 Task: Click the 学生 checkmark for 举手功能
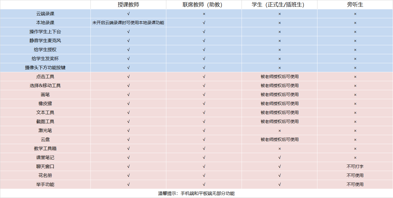[280, 185]
